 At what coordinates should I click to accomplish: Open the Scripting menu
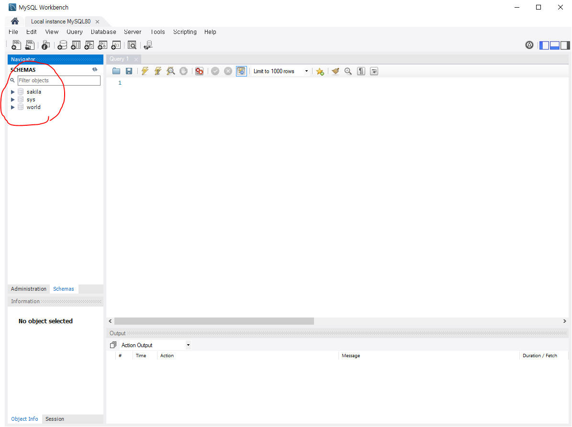(x=185, y=32)
